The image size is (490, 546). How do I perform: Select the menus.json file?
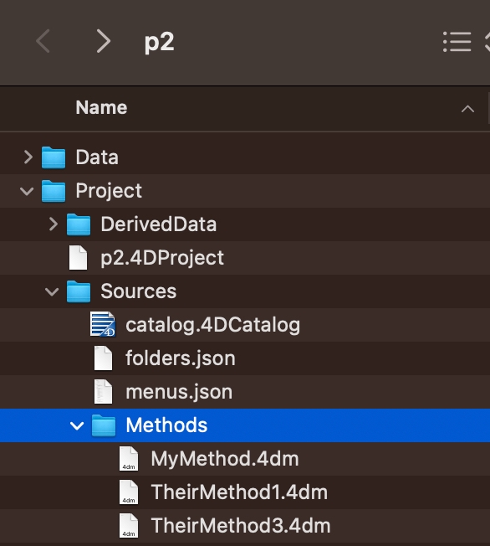[x=245, y=392]
